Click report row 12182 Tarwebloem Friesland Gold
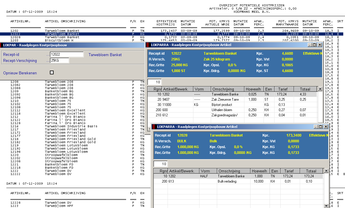 pos(77,142)
